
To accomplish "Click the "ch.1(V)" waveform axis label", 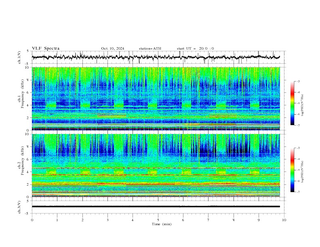I will (19, 57).
